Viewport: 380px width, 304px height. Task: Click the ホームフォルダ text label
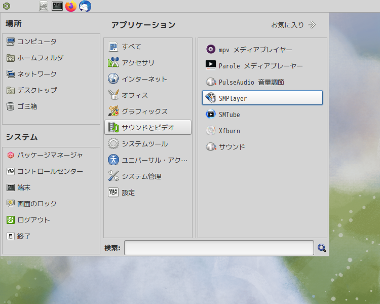point(40,58)
